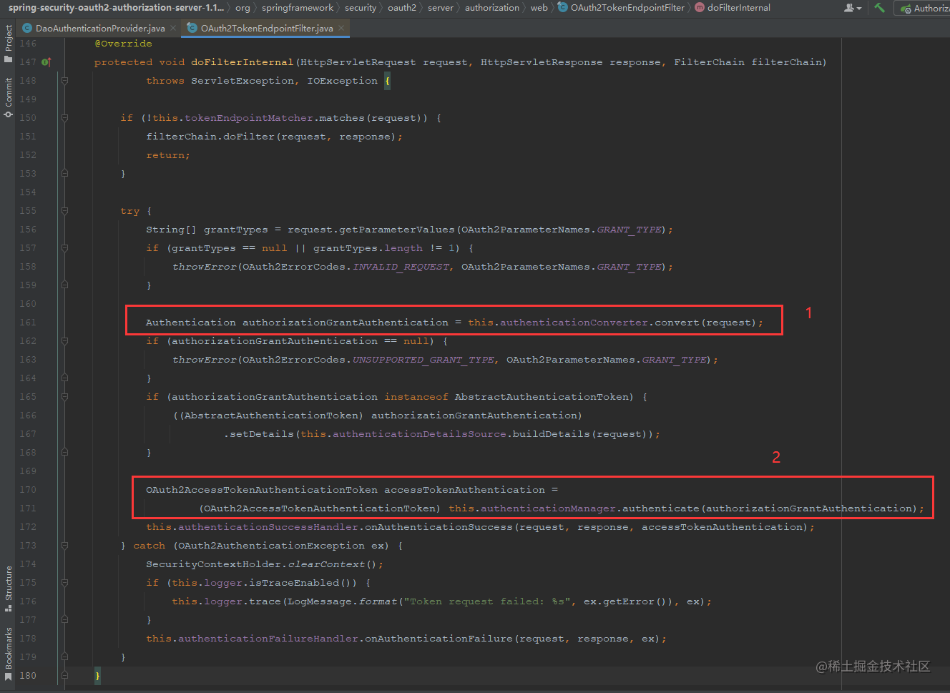
Task: Collapse the try block at line 155
Action: (x=64, y=211)
